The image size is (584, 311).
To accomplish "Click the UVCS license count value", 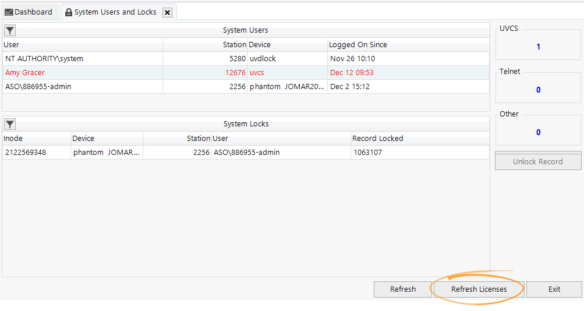I will 538,47.
